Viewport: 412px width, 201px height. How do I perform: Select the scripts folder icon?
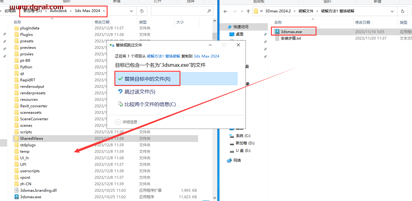pyautogui.click(x=17, y=132)
